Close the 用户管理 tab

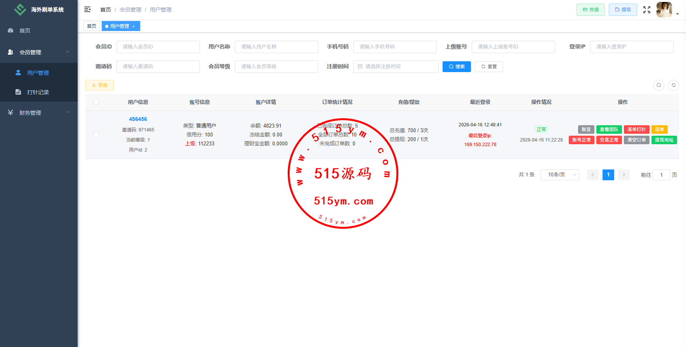click(x=134, y=26)
